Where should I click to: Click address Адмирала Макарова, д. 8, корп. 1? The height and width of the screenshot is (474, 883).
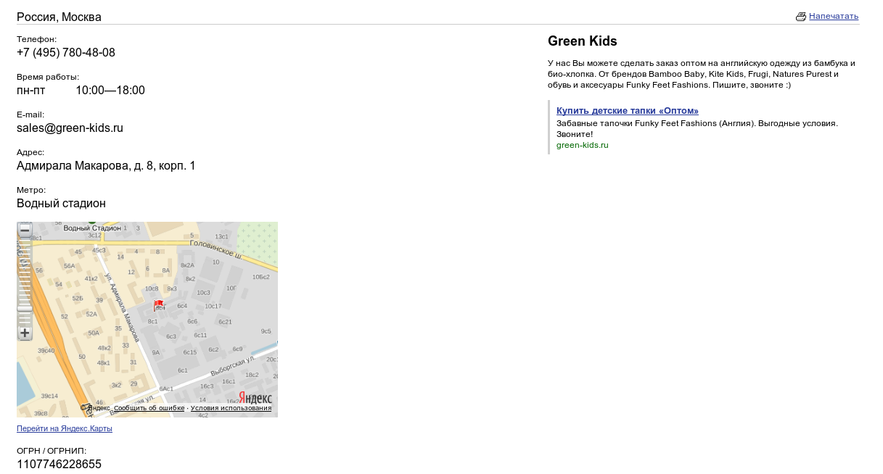click(x=106, y=166)
